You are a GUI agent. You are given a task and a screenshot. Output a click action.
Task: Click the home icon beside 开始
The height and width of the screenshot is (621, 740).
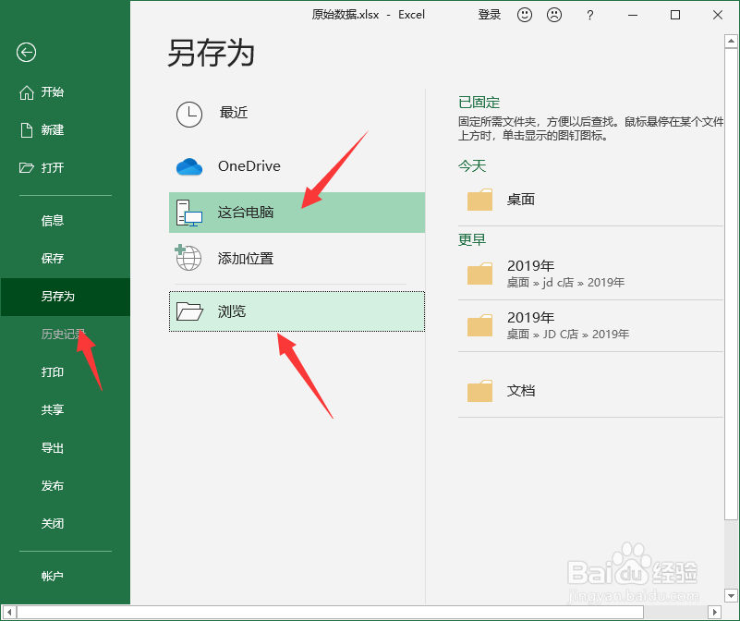pyautogui.click(x=27, y=92)
